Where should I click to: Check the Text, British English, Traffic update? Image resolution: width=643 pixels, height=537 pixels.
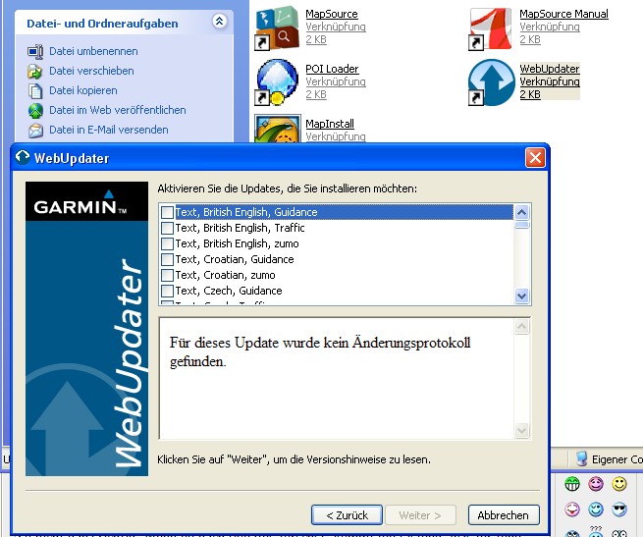167,228
